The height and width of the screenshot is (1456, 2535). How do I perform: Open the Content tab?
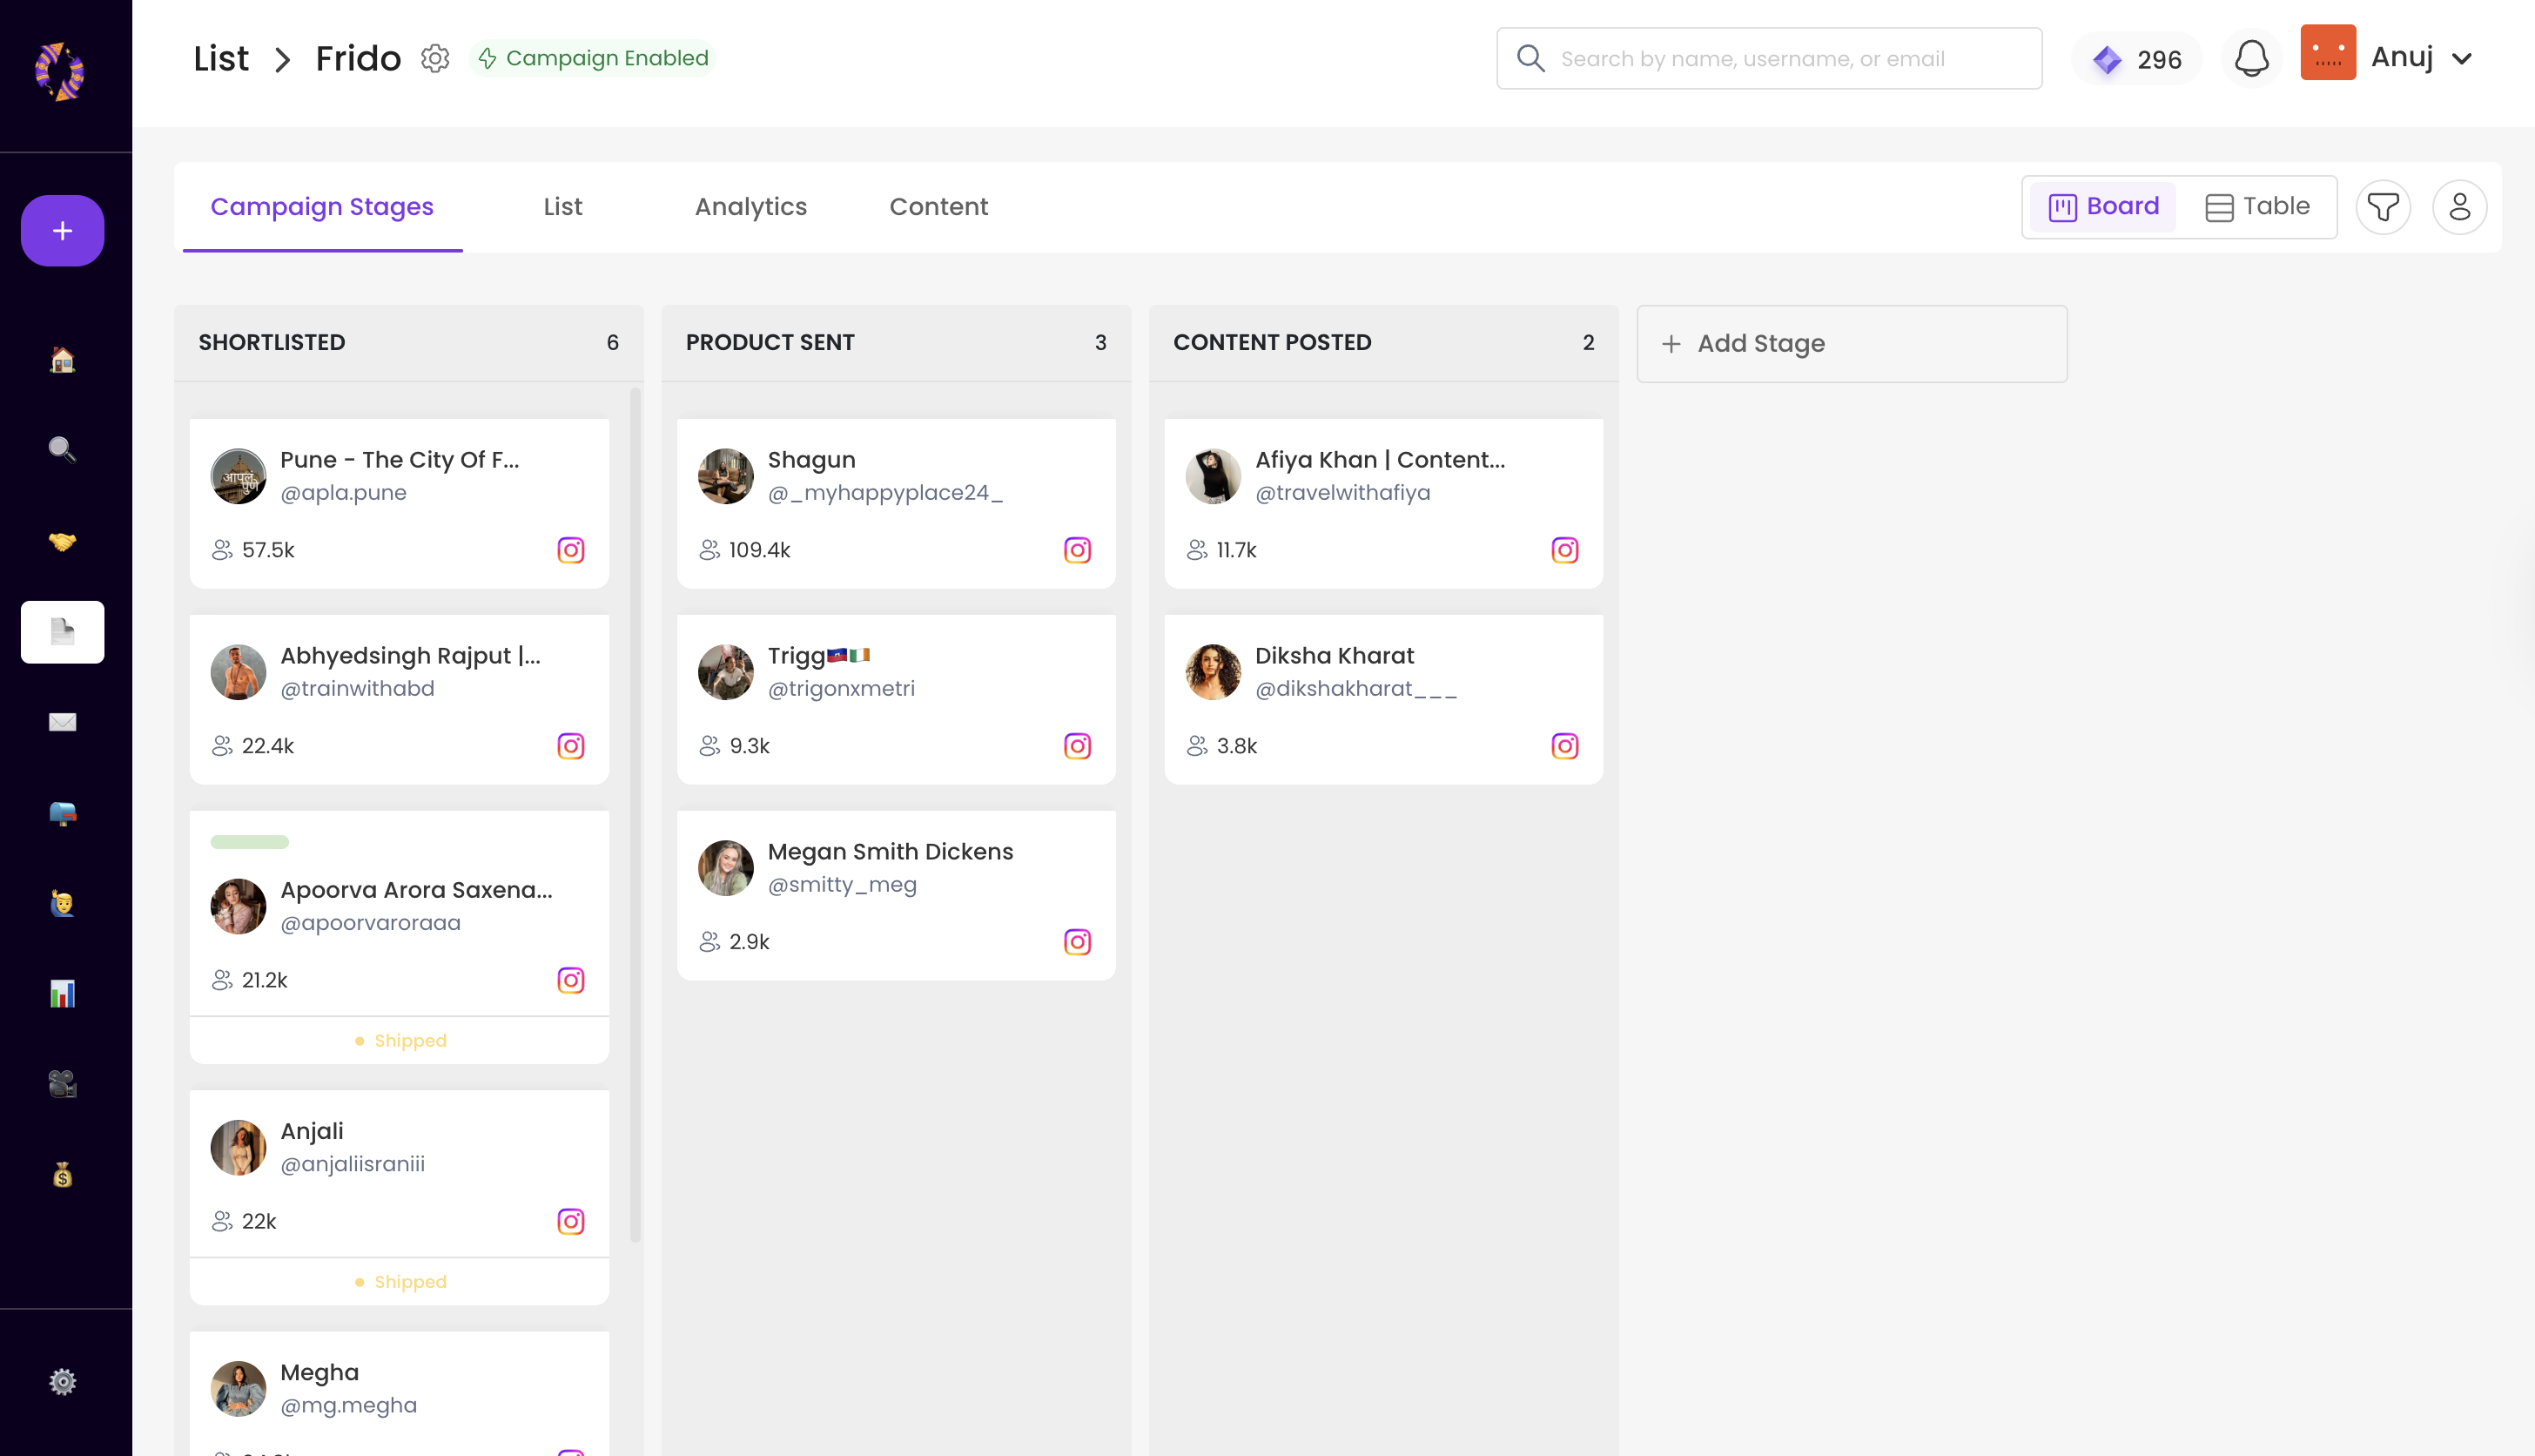pyautogui.click(x=938, y=207)
